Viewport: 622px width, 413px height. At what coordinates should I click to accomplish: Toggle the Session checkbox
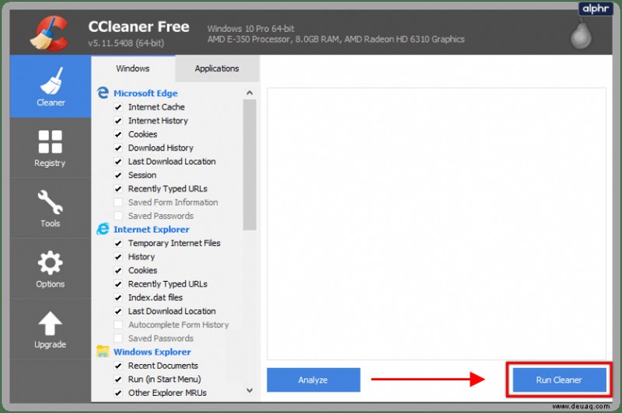tap(118, 175)
